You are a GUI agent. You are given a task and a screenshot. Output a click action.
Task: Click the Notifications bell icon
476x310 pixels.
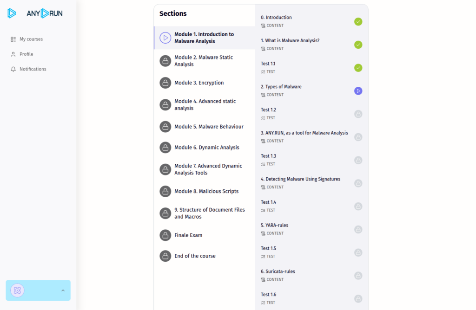coord(13,69)
